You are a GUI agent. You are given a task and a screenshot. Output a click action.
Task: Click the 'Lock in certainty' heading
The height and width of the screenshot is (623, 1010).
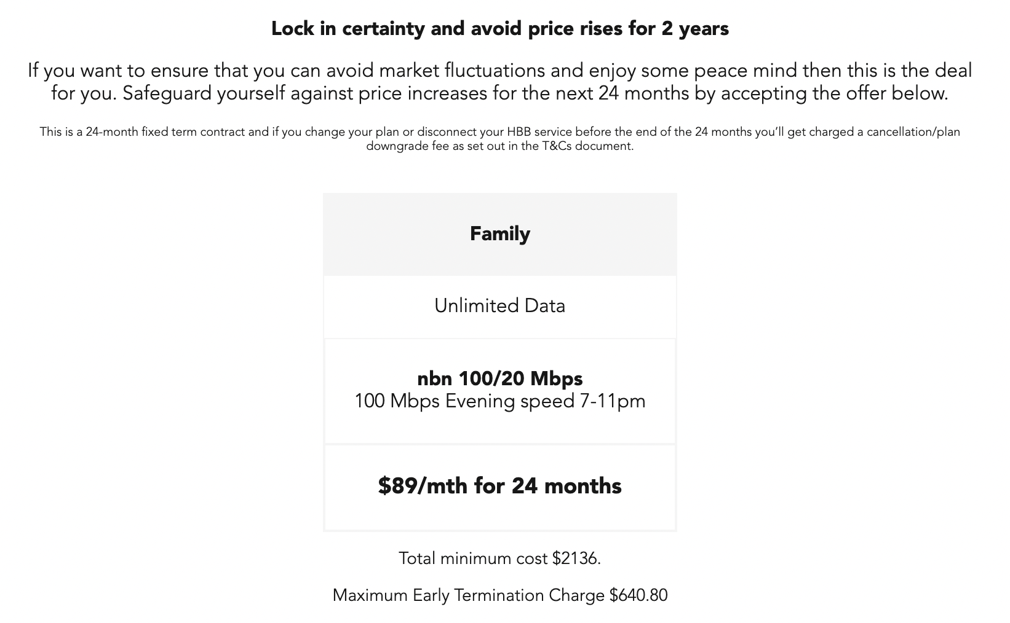(x=499, y=28)
